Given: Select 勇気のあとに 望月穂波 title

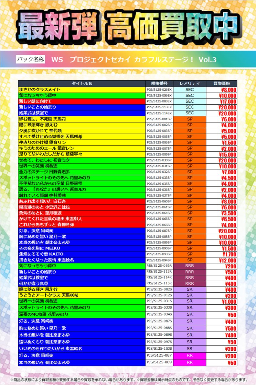Looking at the screenshot, I should (x=40, y=213).
